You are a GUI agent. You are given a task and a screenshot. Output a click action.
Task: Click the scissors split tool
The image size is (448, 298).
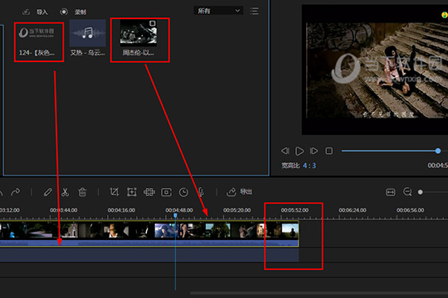click(x=66, y=192)
